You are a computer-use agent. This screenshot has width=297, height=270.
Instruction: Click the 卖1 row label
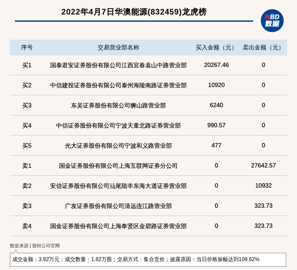(x=27, y=166)
